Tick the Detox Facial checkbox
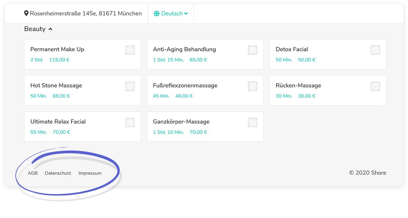The height and width of the screenshot is (218, 408). [x=375, y=50]
